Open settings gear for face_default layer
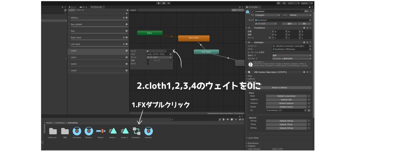This screenshot has width=404, height=152. point(127,24)
